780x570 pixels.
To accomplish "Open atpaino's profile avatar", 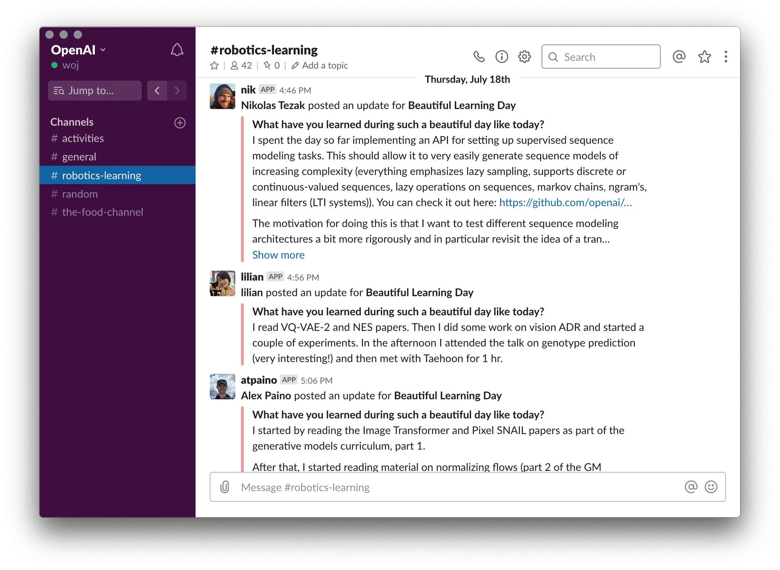I will (x=222, y=387).
